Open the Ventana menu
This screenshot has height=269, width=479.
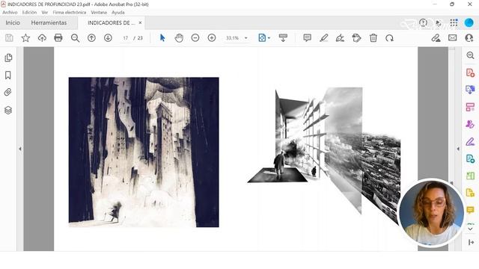point(99,13)
